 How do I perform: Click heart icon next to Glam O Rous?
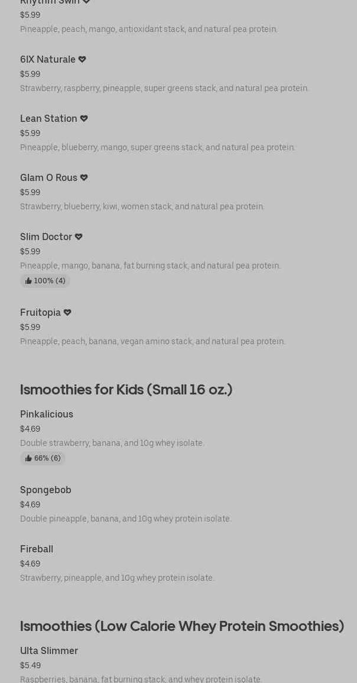84,177
